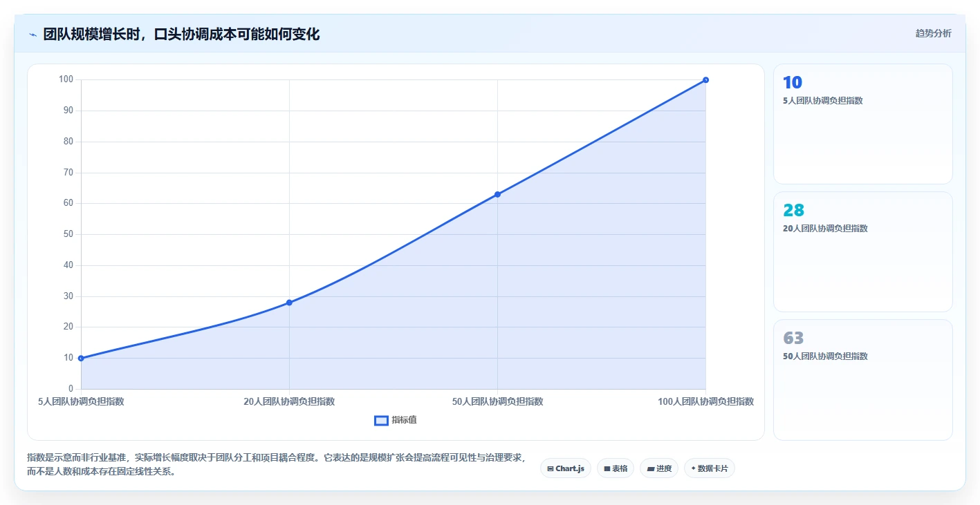The width and height of the screenshot is (980, 505).
Task: Click the x-axis label 100人团队协调负担指数
Action: pyautogui.click(x=705, y=401)
